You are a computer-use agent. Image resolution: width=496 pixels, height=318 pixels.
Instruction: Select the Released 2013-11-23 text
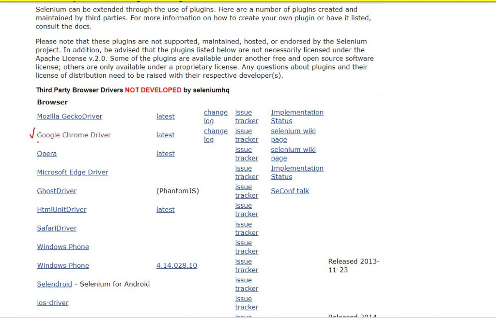click(x=354, y=265)
